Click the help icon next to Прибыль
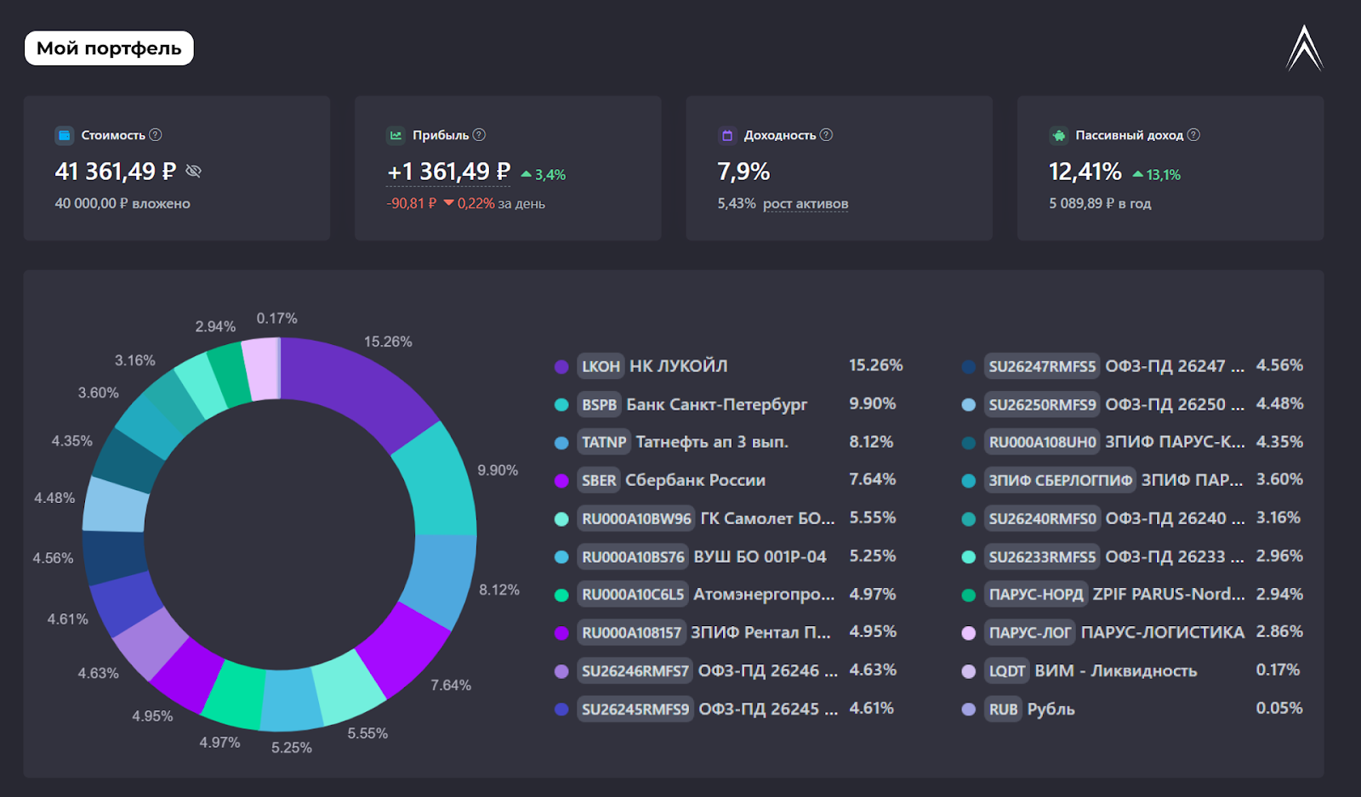1361x797 pixels. [479, 135]
